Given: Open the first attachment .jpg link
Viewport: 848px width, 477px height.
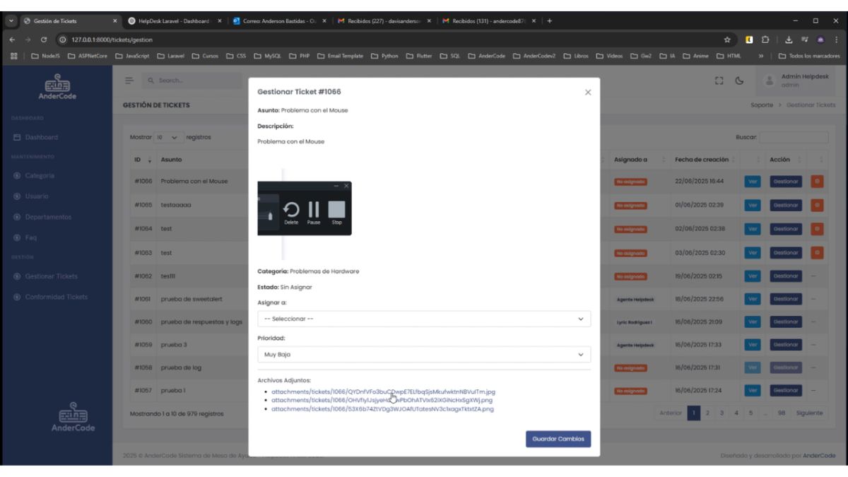Looking at the screenshot, I should (383, 391).
